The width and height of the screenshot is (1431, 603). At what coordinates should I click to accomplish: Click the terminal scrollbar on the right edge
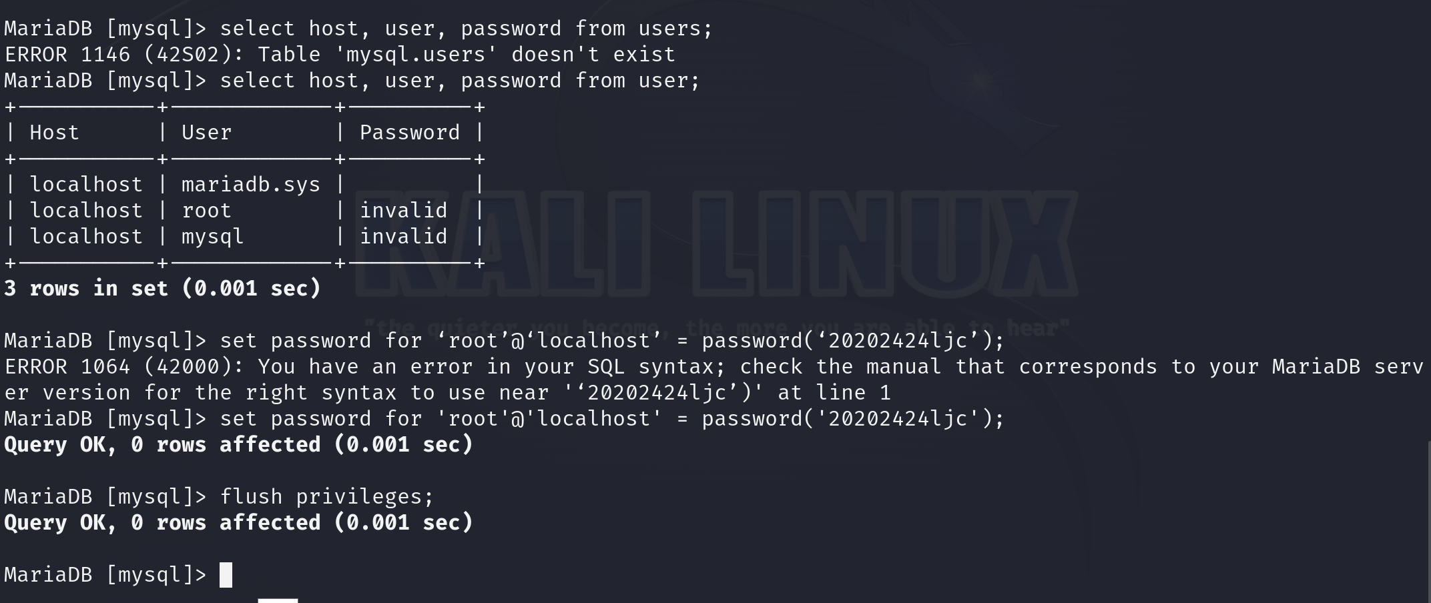(x=1428, y=520)
